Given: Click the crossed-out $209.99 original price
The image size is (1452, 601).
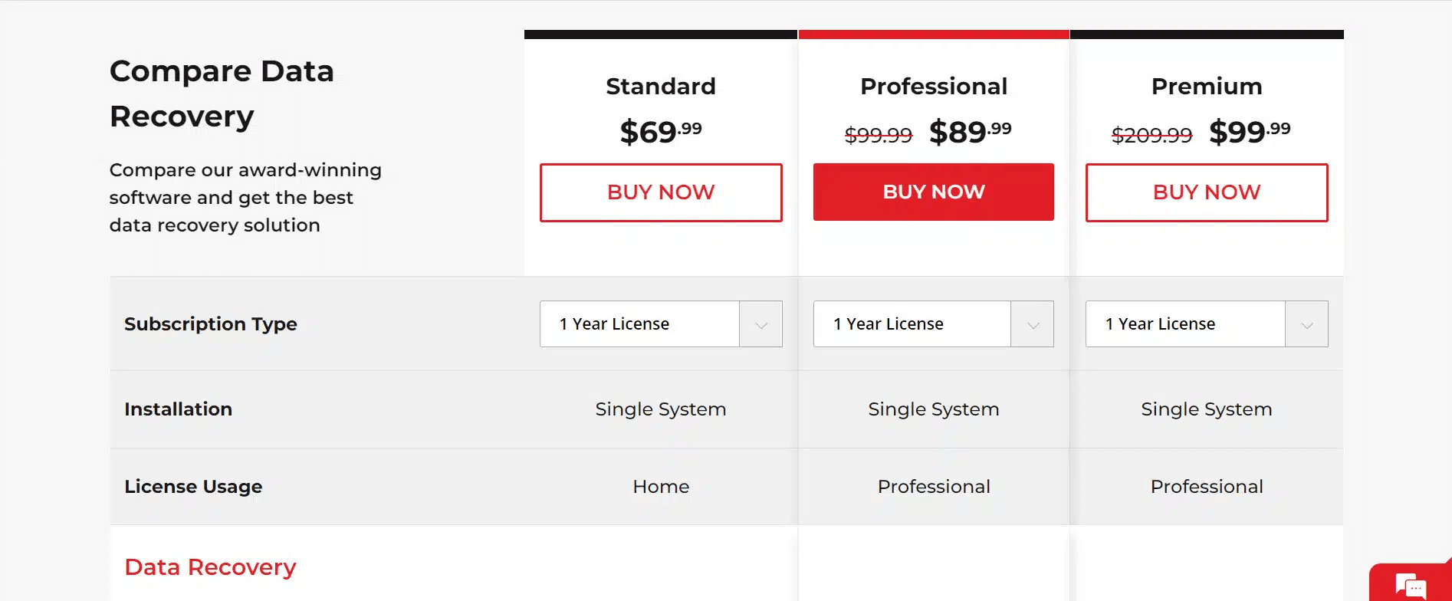Looking at the screenshot, I should tap(1151, 136).
